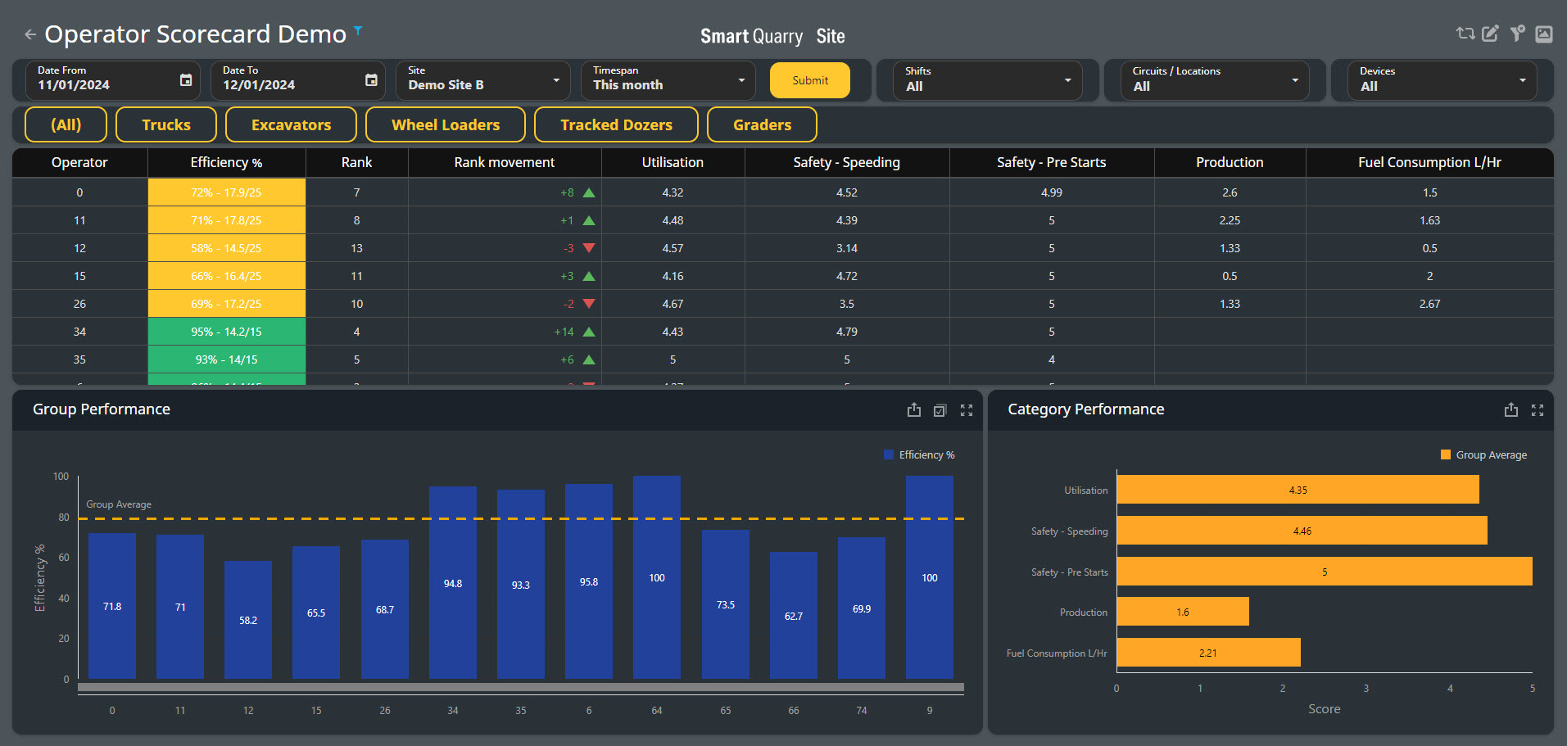This screenshot has width=1567, height=746.
Task: Open the edit dashboard pencil icon
Action: tap(1491, 34)
